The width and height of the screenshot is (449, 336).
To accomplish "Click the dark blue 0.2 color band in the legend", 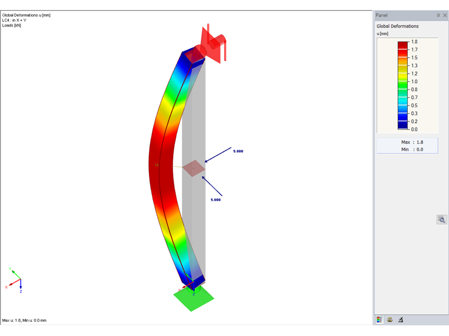I will (x=402, y=125).
